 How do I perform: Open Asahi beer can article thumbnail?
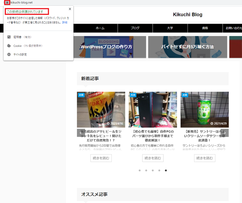click(x=101, y=110)
